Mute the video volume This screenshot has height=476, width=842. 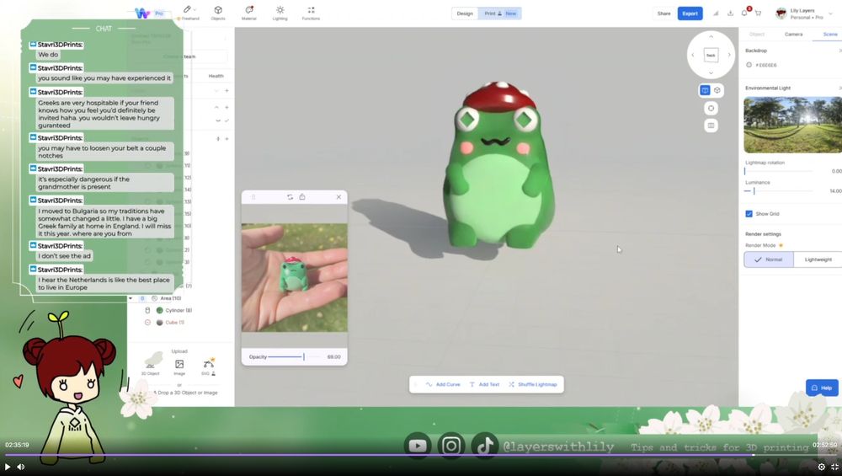[x=21, y=467]
